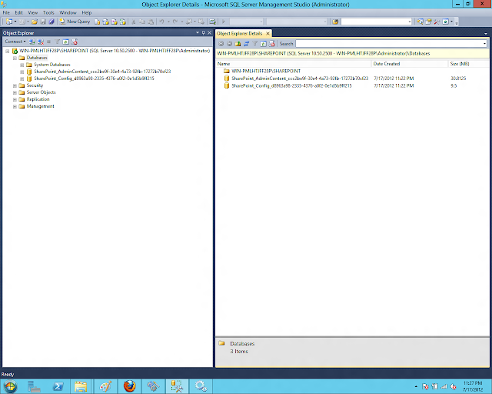Image resolution: width=492 pixels, height=394 pixels.
Task: Click the Activity Monitor toolbar icon
Action: (212, 22)
